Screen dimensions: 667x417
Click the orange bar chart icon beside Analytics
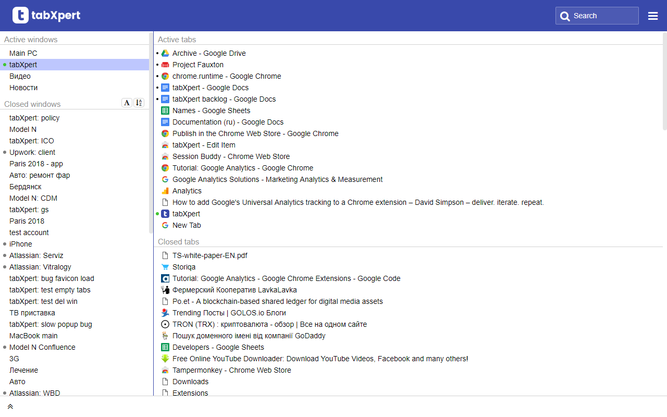[x=165, y=191]
